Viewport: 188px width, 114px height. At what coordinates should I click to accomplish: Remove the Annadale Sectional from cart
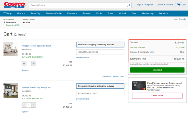(x=25, y=70)
